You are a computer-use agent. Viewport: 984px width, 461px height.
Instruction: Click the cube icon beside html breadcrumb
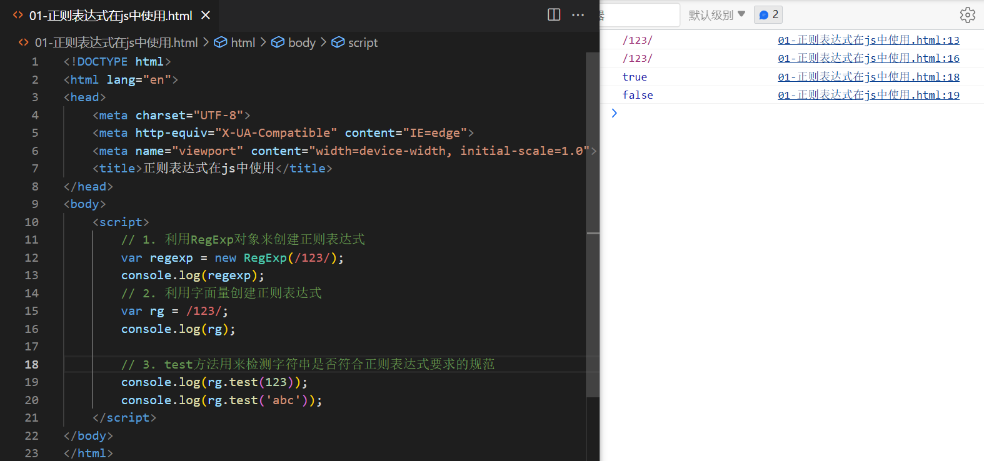pyautogui.click(x=220, y=42)
